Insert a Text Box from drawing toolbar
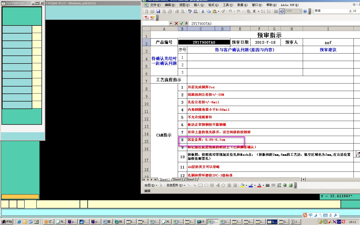The image size is (360, 225). tap(212, 185)
